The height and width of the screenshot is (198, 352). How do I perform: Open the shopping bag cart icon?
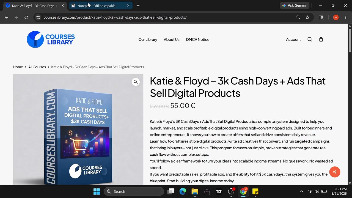pyautogui.click(x=321, y=39)
